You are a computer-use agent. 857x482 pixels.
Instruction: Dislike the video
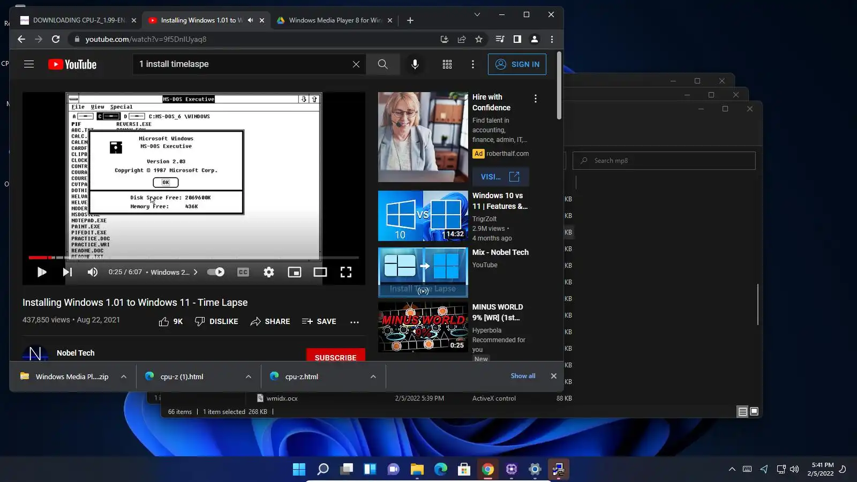click(216, 321)
